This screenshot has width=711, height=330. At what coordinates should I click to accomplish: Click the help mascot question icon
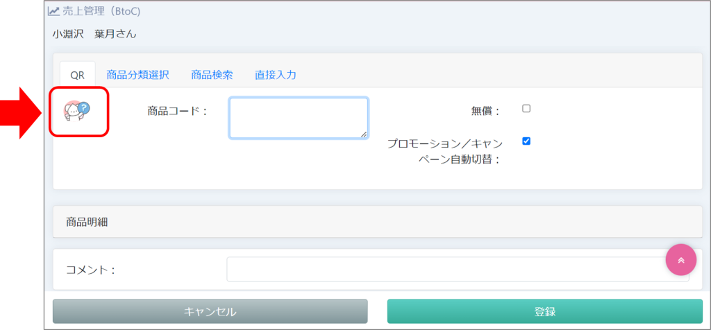[x=77, y=110]
